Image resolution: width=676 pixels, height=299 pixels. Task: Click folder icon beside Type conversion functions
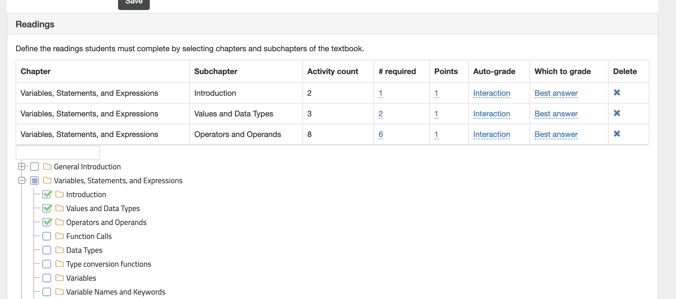coord(59,264)
